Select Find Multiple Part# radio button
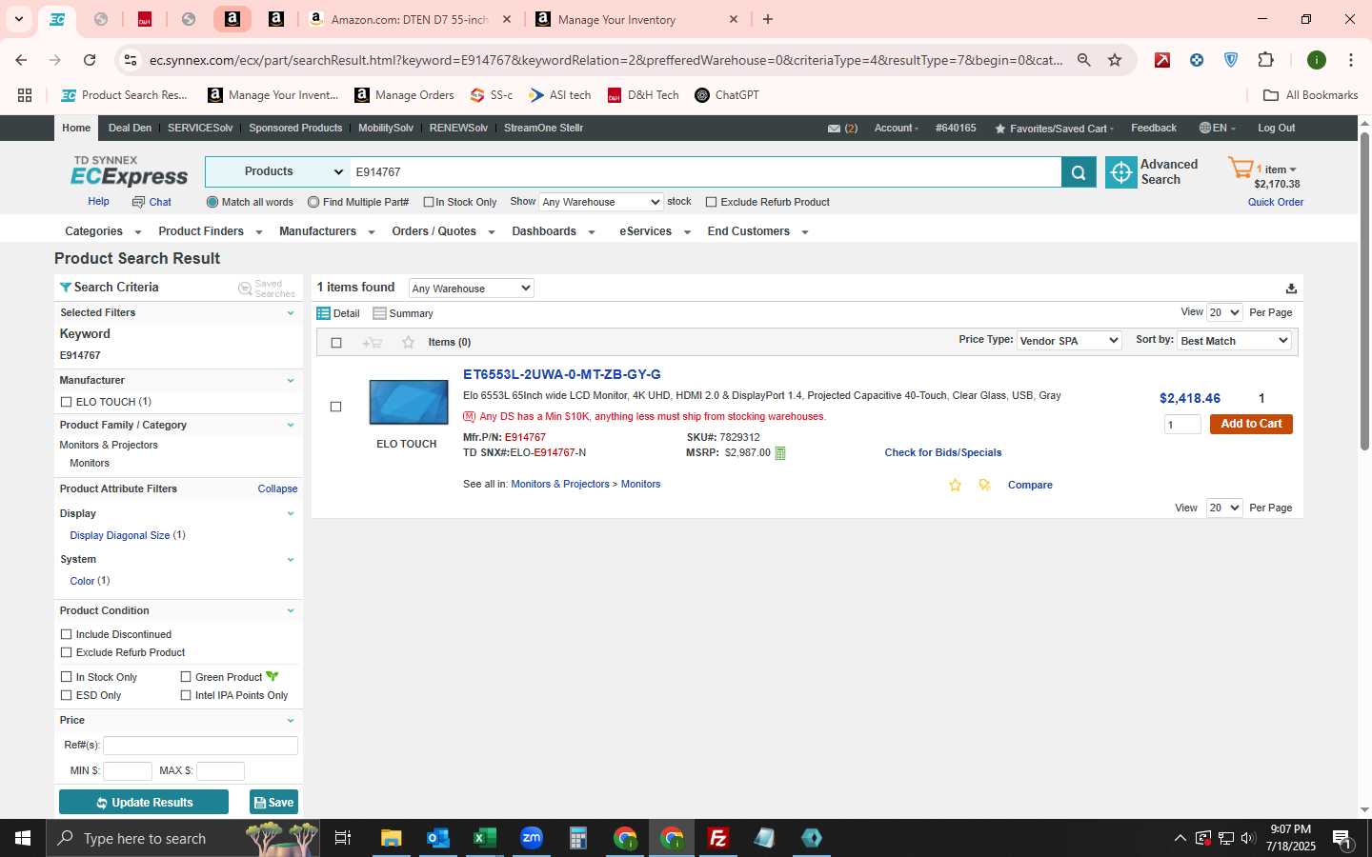Image resolution: width=1372 pixels, height=857 pixels. [313, 202]
